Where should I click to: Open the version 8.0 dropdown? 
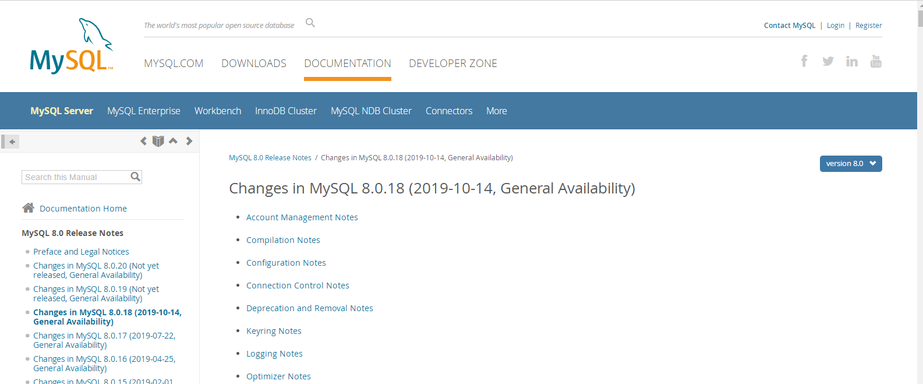click(x=851, y=164)
